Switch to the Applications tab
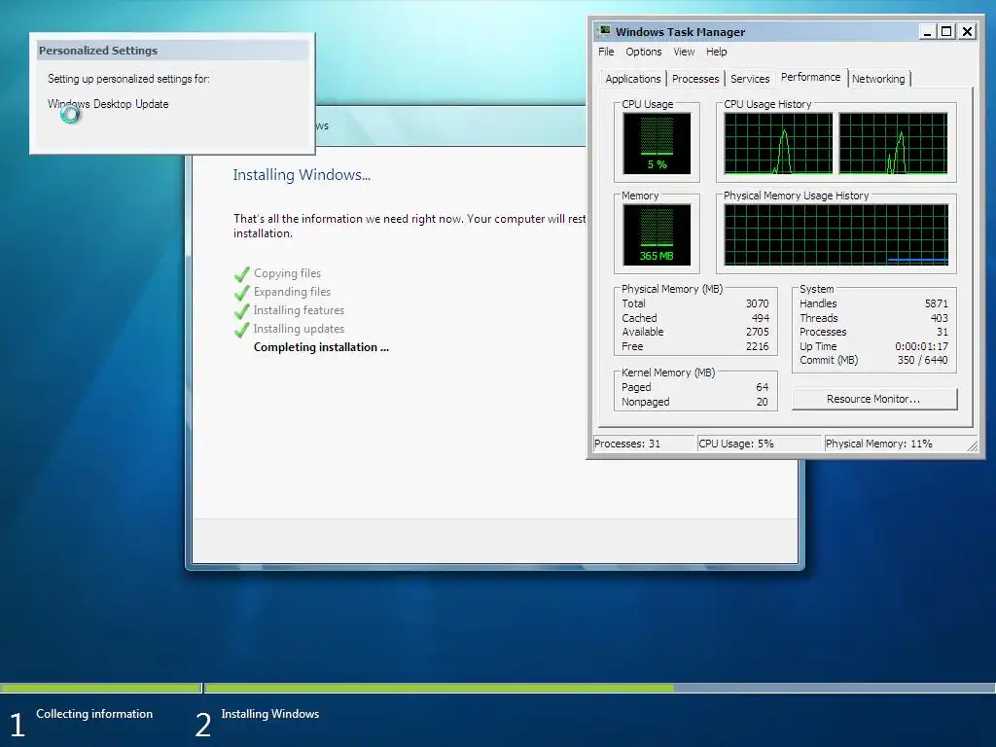The height and width of the screenshot is (747, 996). 632,79
